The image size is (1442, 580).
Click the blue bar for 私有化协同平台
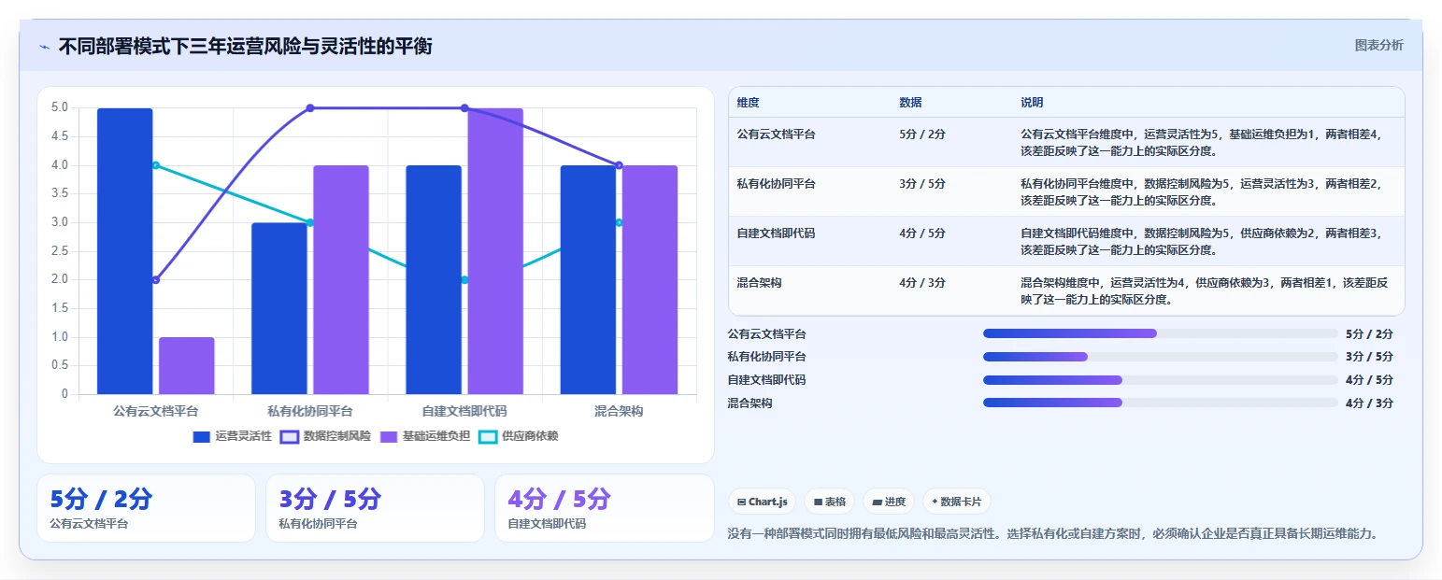[x=279, y=308]
